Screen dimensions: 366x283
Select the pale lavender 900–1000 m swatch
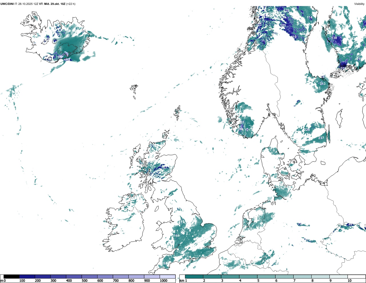152,276
